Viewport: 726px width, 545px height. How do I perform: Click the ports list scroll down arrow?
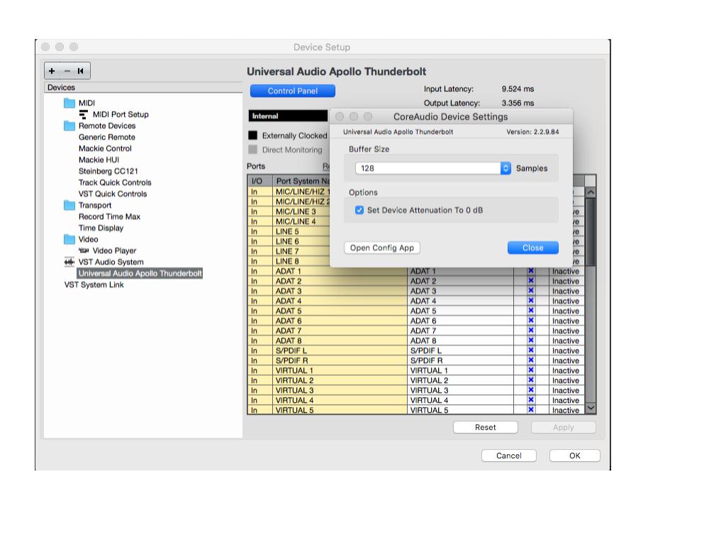pos(591,409)
